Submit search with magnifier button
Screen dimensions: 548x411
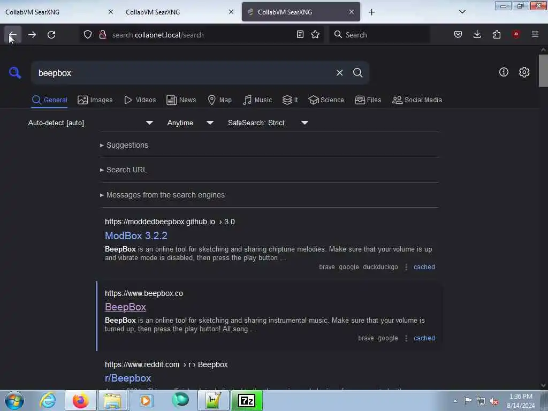[357, 73]
